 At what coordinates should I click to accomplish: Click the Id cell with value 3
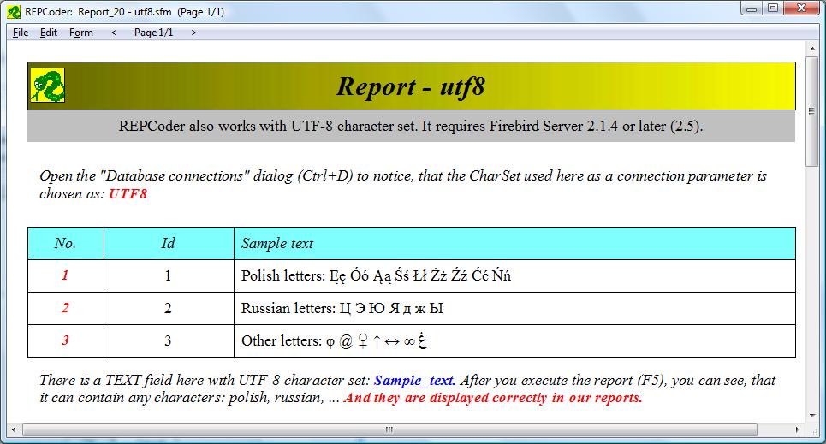tap(169, 340)
